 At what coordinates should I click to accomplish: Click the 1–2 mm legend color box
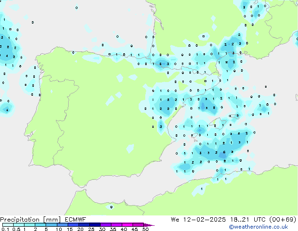[x=30, y=225]
